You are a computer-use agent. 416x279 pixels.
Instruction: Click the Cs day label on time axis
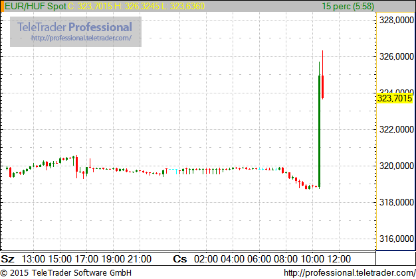pos(180,259)
